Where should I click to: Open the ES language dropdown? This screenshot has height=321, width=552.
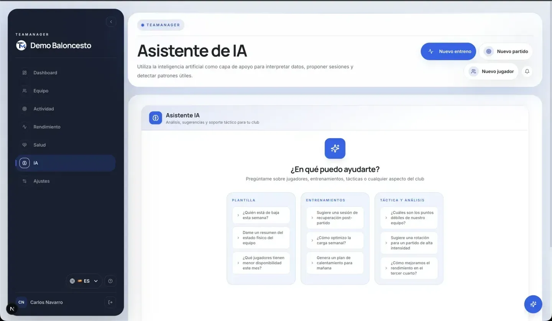[84, 281]
